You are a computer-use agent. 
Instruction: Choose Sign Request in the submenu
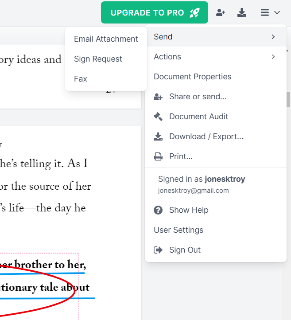tap(106, 59)
